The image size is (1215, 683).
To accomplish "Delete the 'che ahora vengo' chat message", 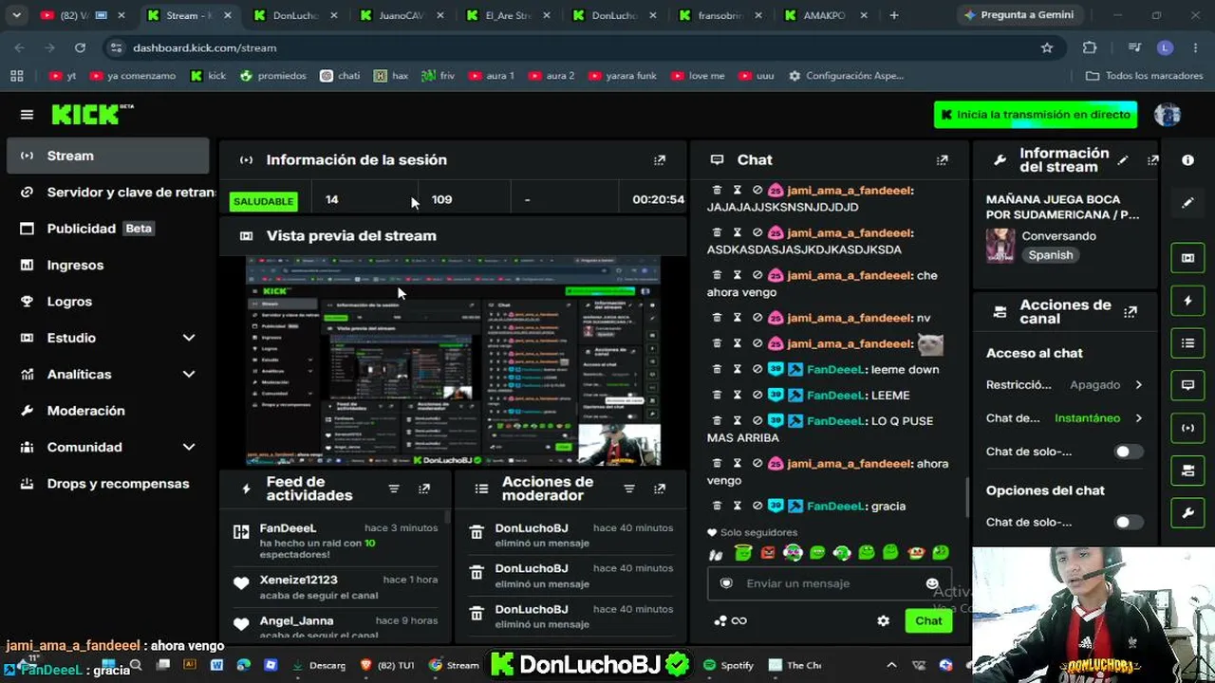I will tap(717, 276).
